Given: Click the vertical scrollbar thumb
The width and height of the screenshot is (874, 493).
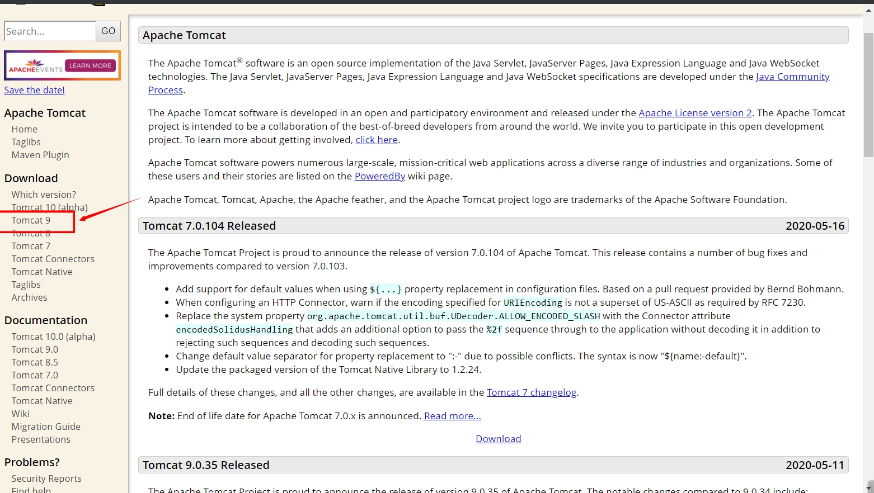Looking at the screenshot, I should click(x=868, y=95).
